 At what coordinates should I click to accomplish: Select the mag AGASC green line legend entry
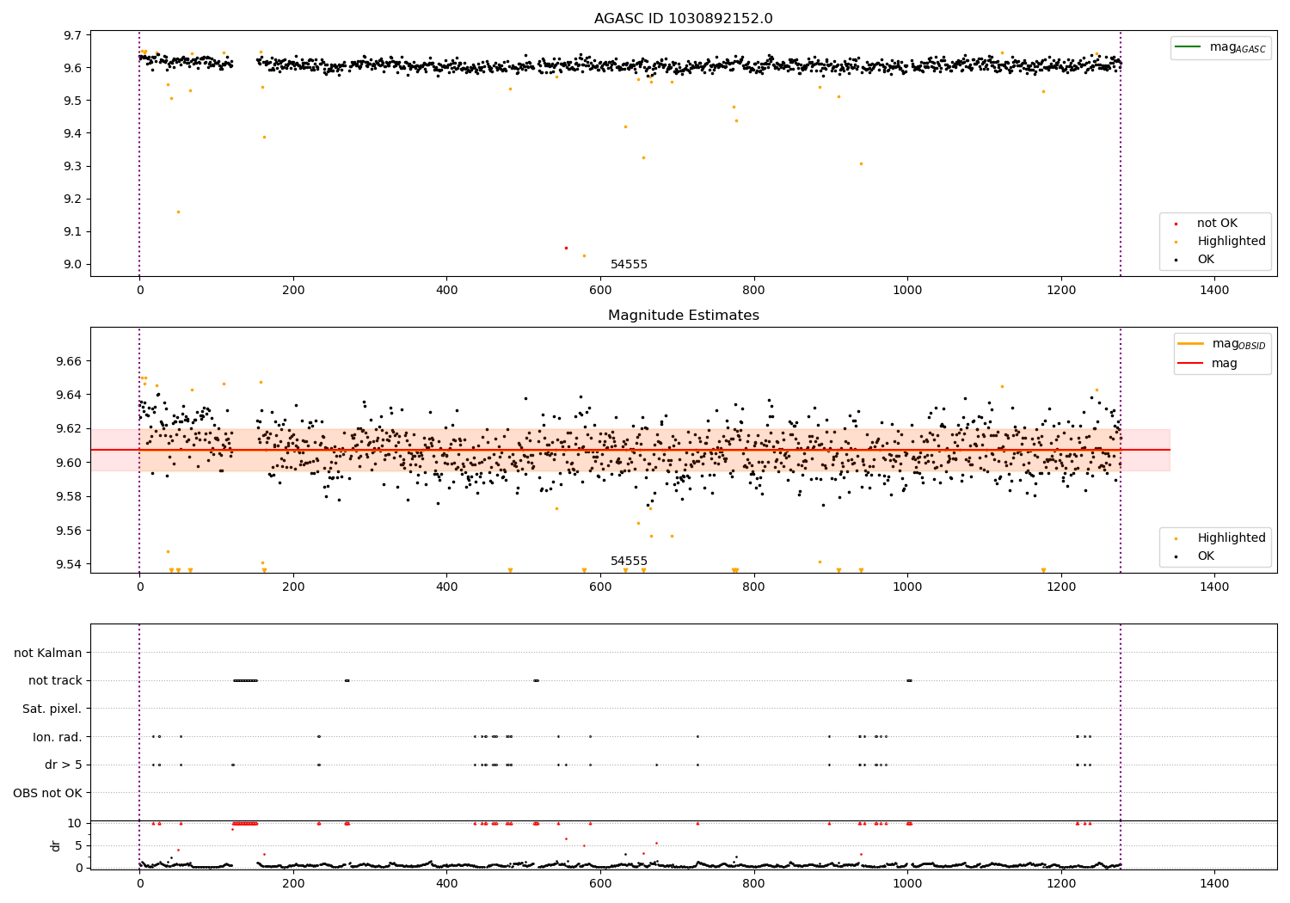coord(1219,47)
